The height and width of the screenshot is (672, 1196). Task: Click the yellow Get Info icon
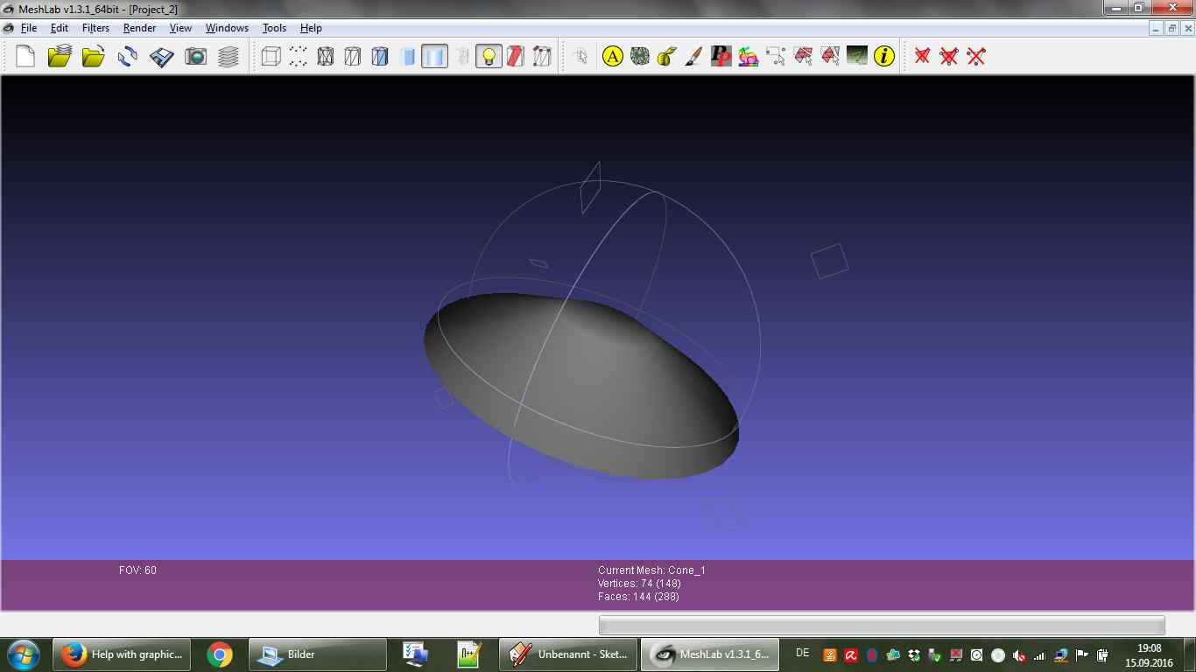[884, 57]
